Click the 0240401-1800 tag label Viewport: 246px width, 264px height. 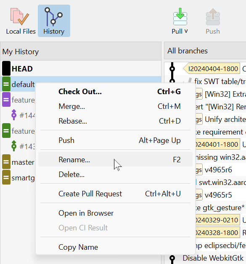217,144
